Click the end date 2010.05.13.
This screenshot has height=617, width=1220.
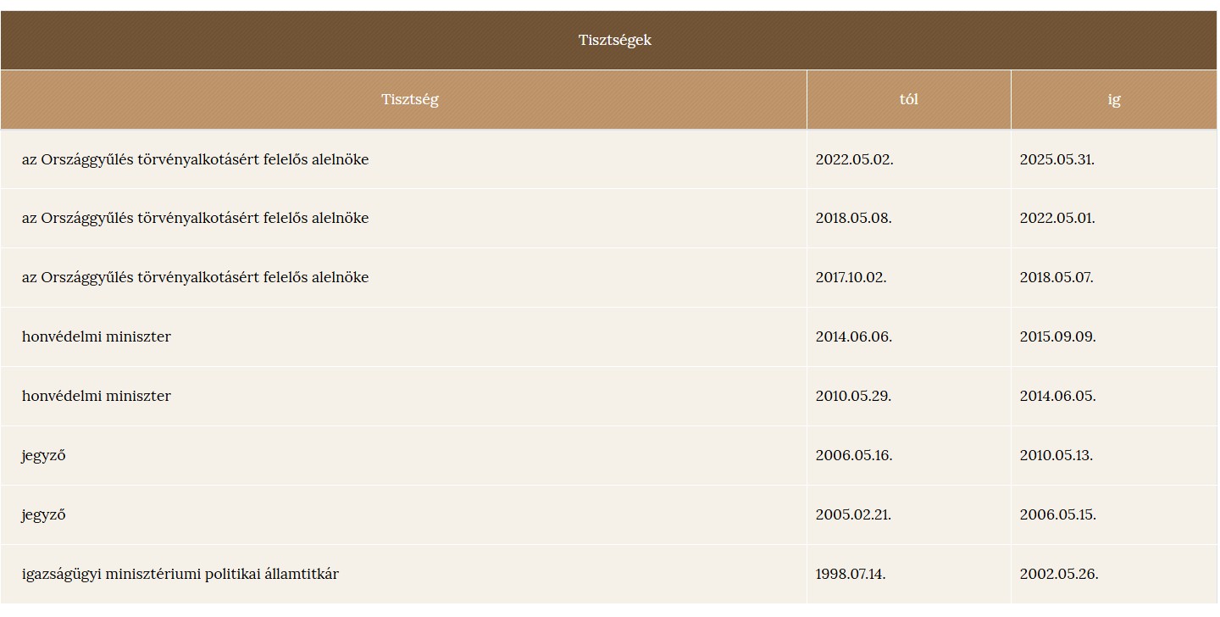[1056, 456]
